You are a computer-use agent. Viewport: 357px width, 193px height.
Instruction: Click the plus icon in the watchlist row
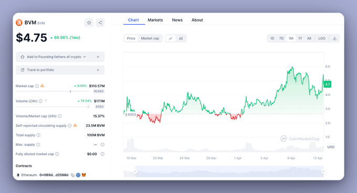click(x=98, y=57)
